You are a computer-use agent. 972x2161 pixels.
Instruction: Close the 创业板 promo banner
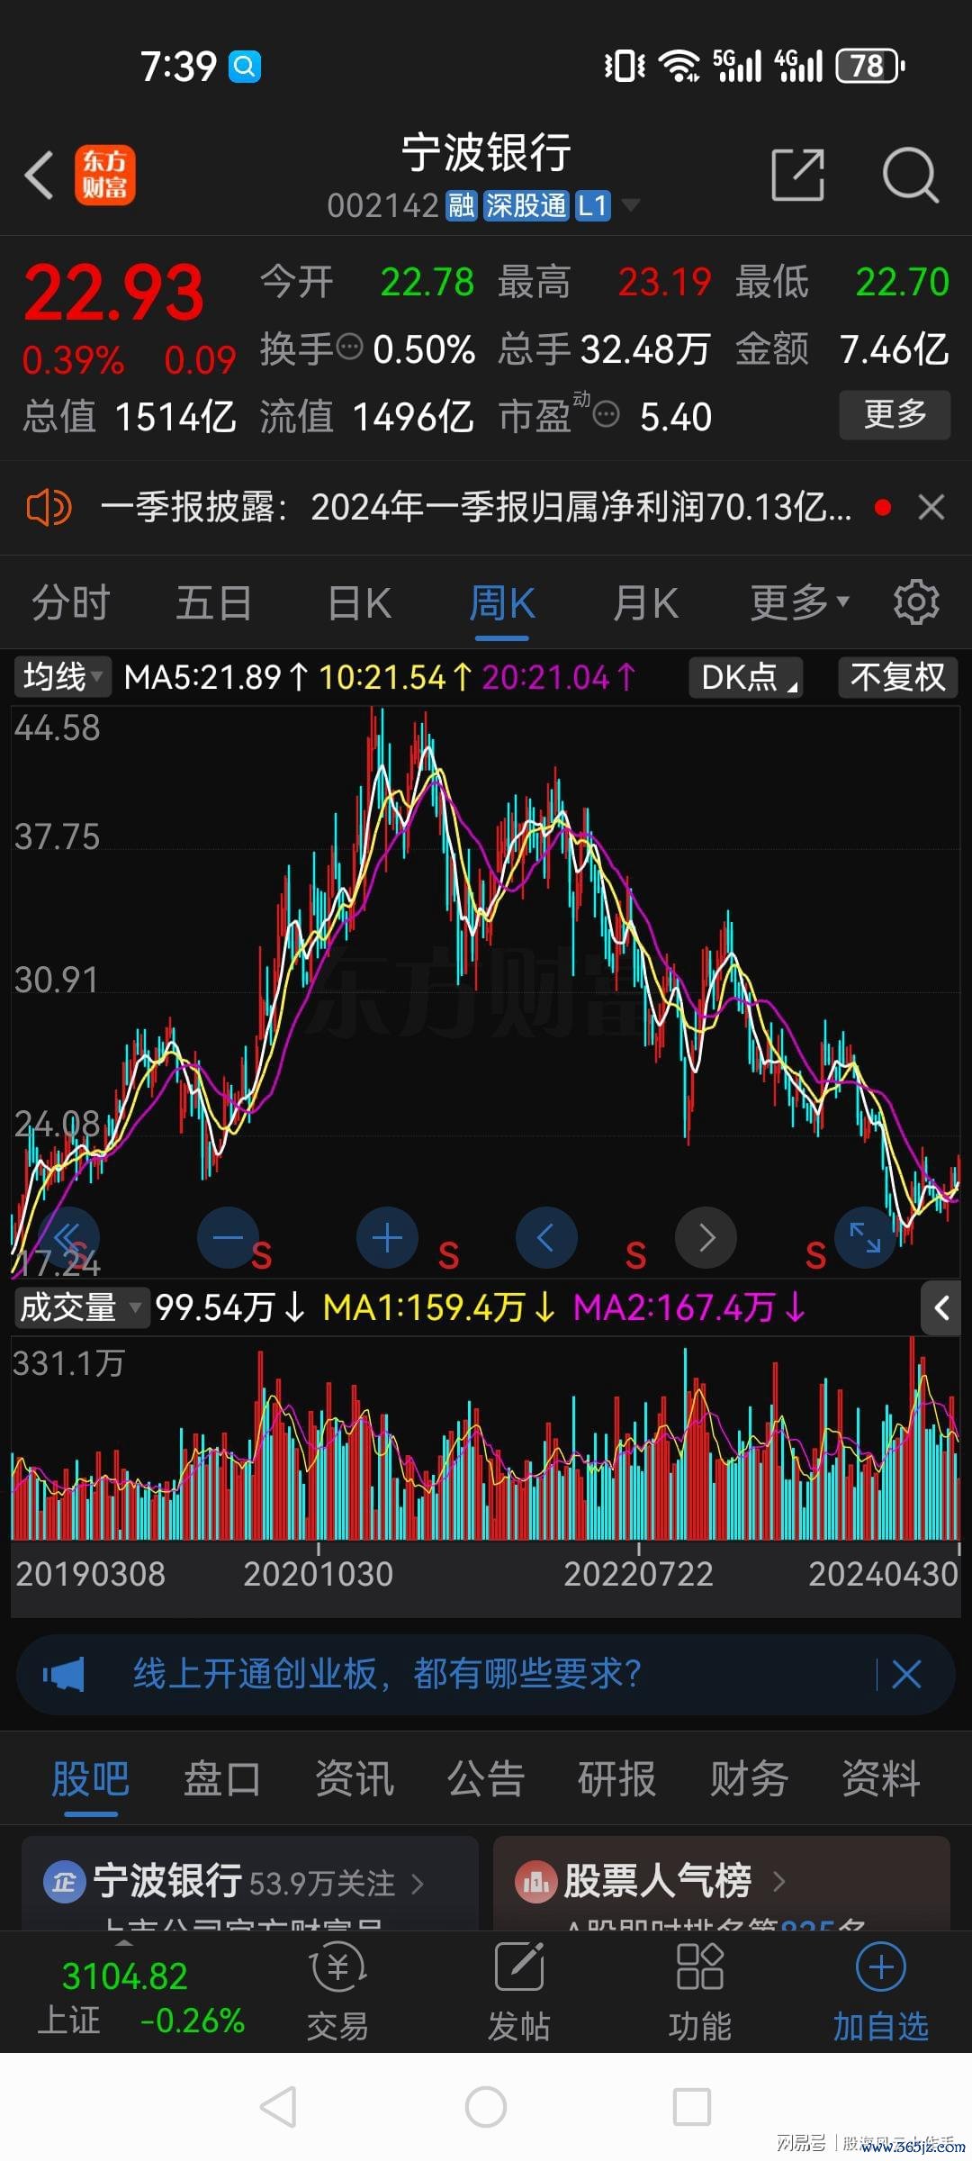(906, 1675)
